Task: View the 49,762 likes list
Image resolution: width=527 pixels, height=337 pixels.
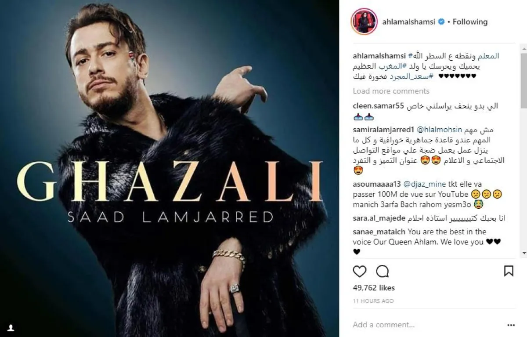Action: (x=374, y=288)
